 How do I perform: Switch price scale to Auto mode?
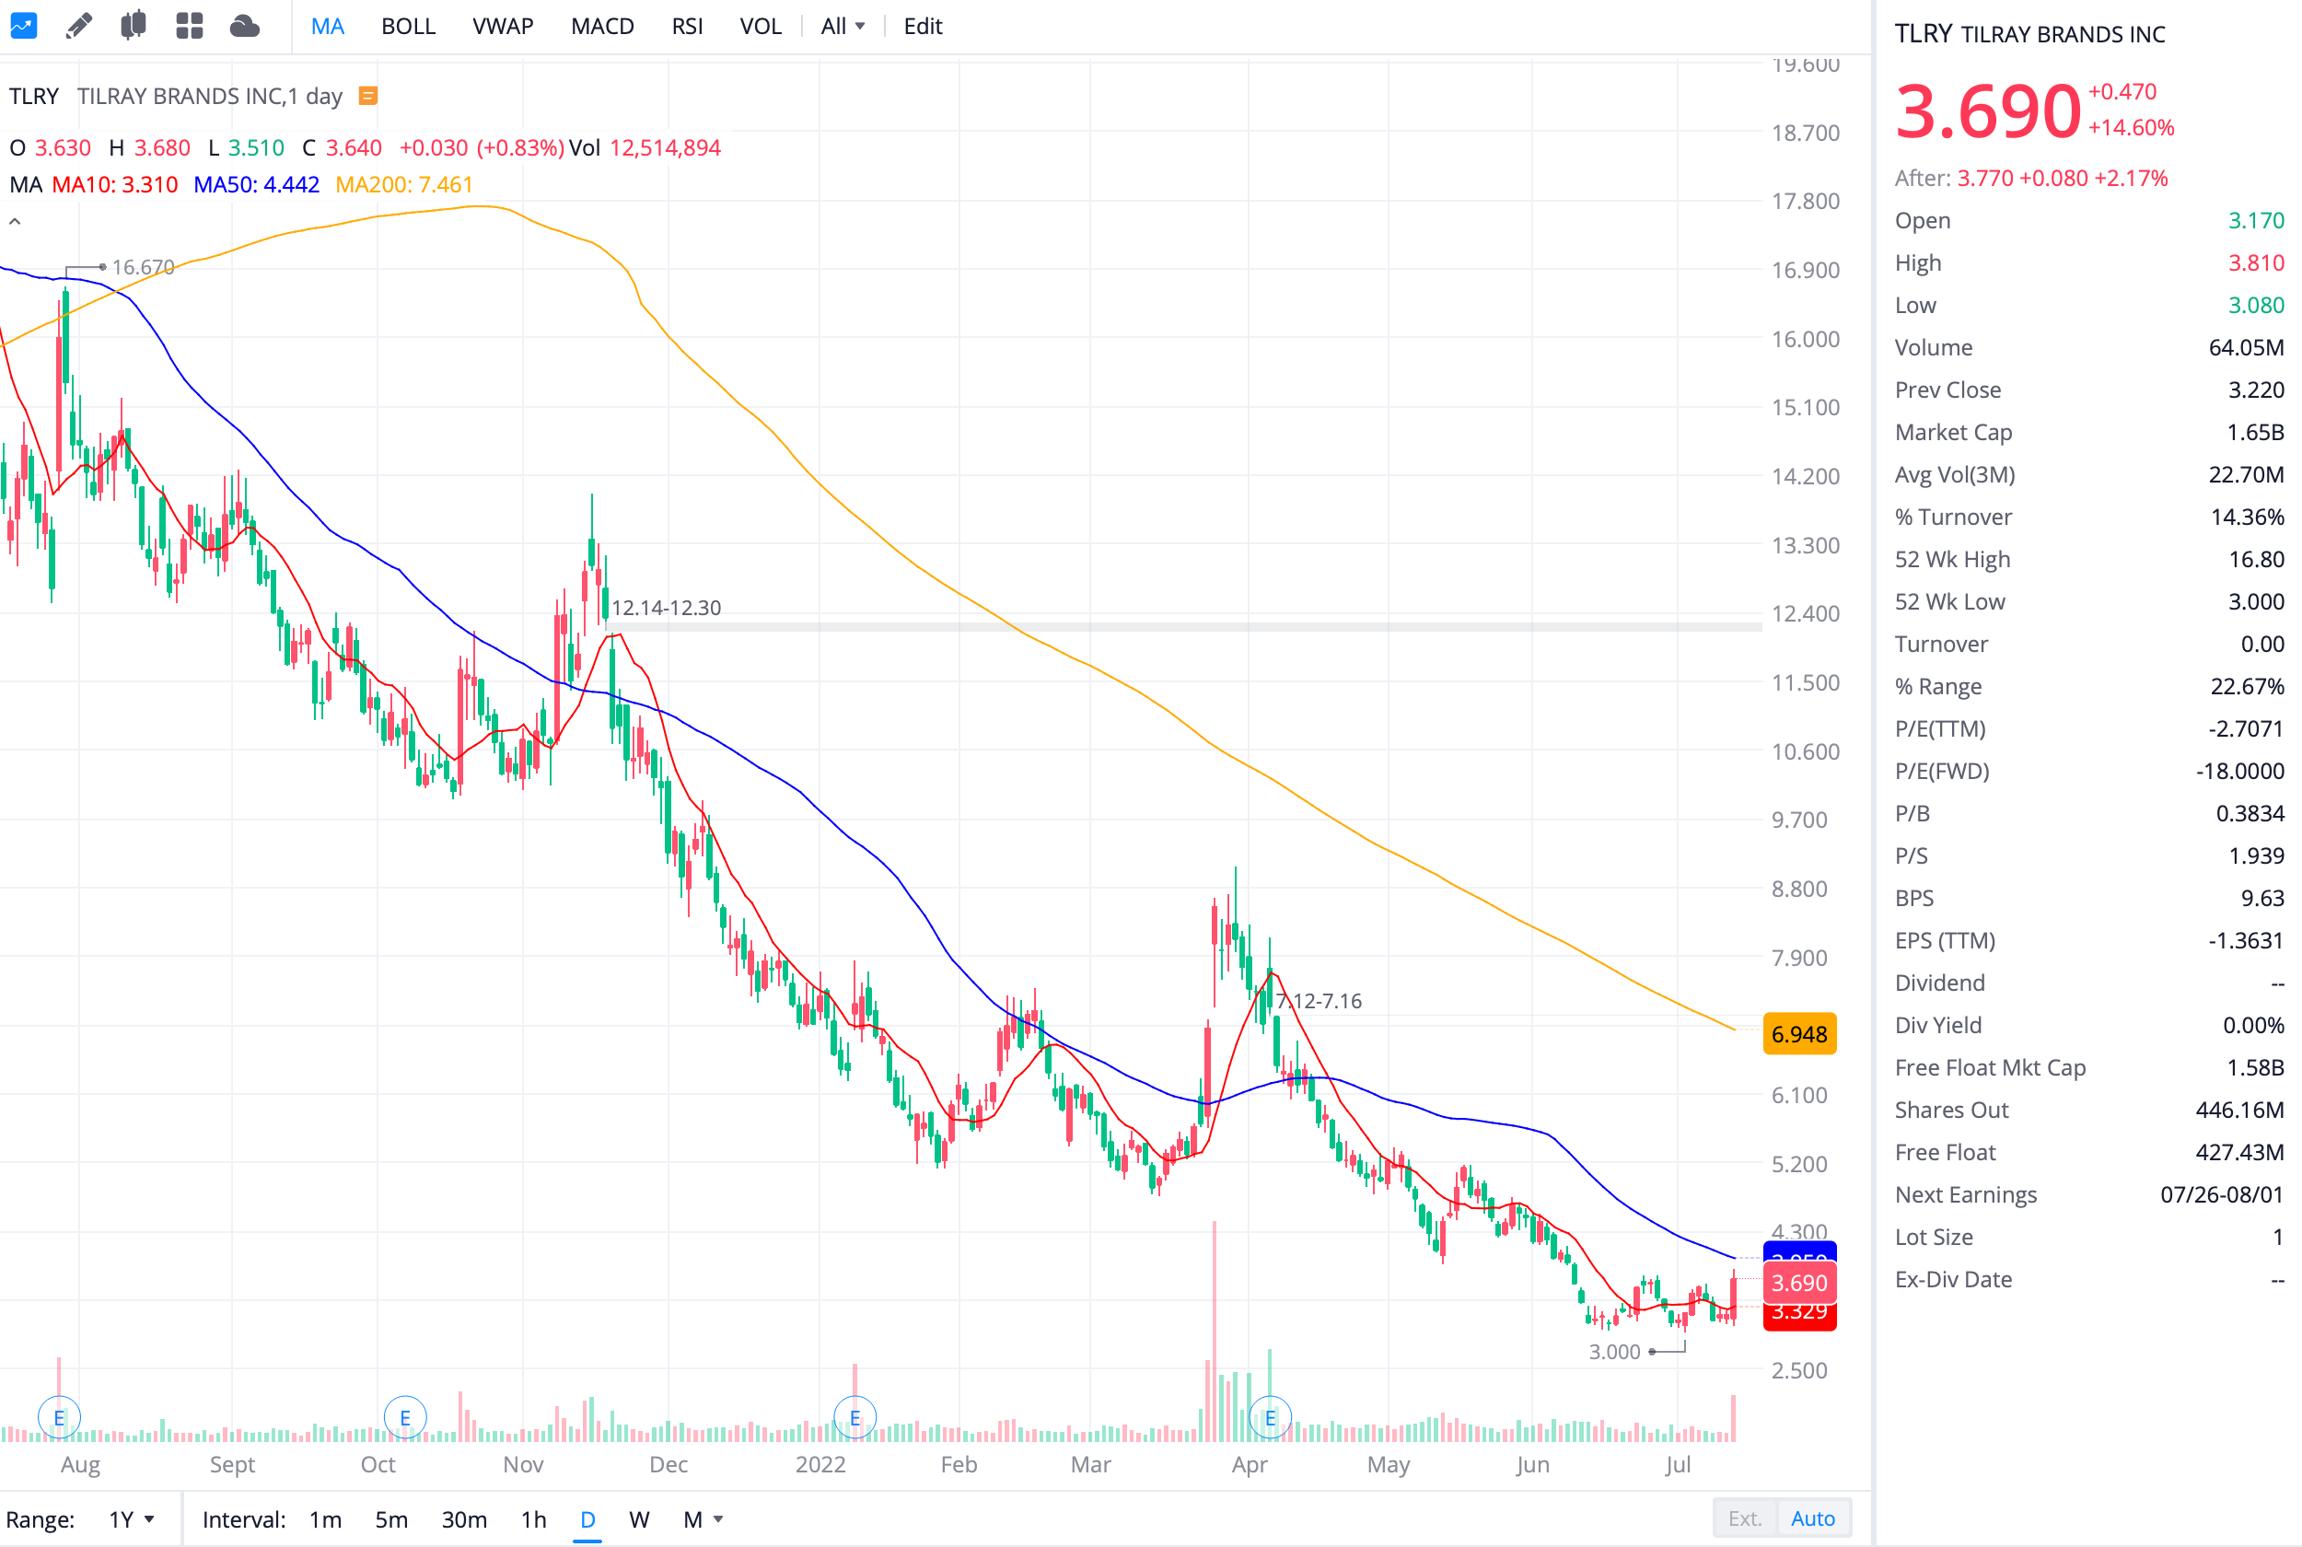[1813, 1518]
